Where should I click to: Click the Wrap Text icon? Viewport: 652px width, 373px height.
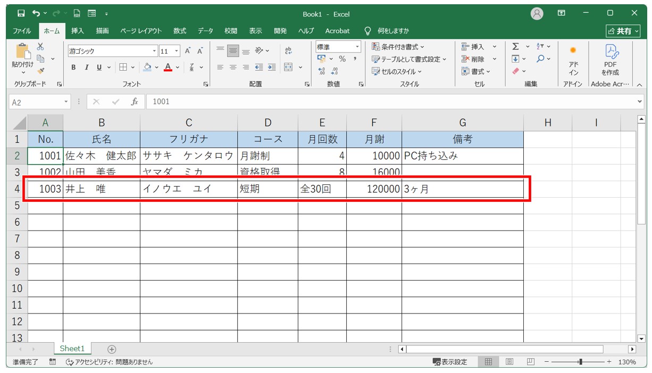(x=289, y=51)
